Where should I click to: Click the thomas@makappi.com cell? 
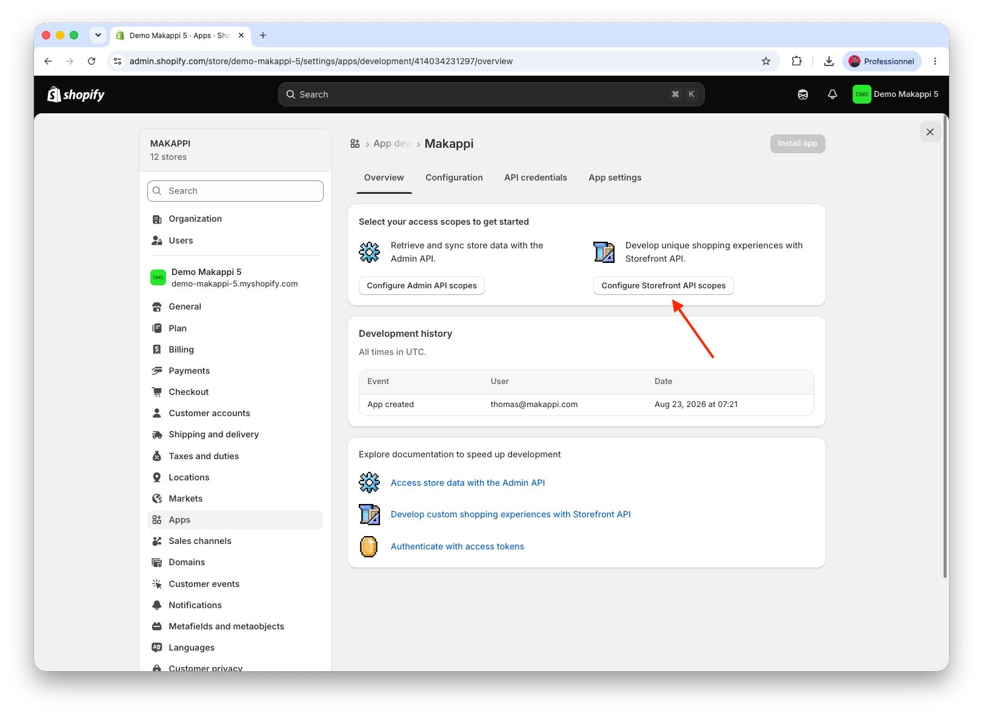[534, 405]
